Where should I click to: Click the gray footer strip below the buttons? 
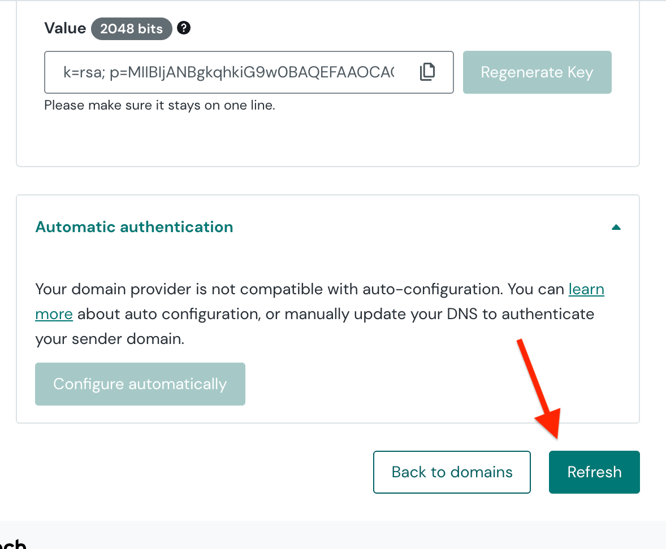click(333, 534)
